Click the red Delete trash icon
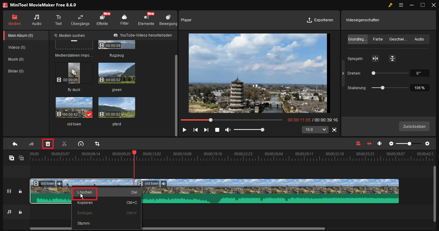Image resolution: width=439 pixels, height=231 pixels. pos(48,143)
